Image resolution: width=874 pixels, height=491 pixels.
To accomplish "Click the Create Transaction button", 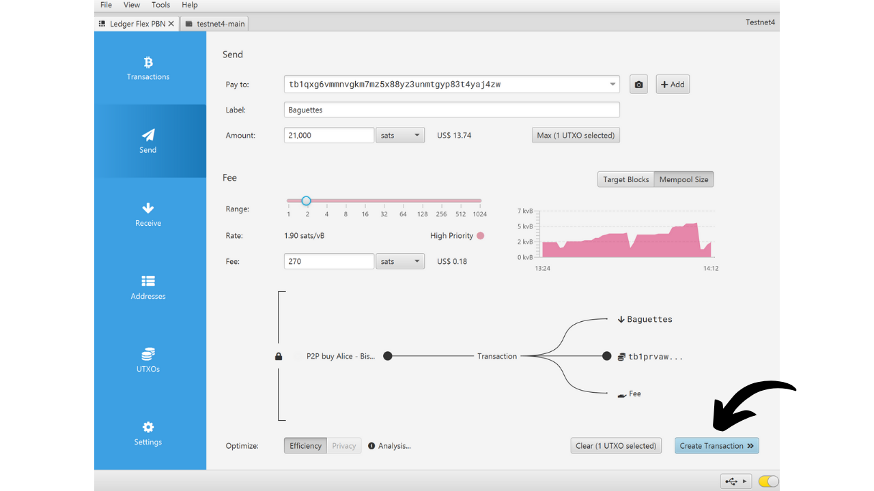I will pos(716,446).
